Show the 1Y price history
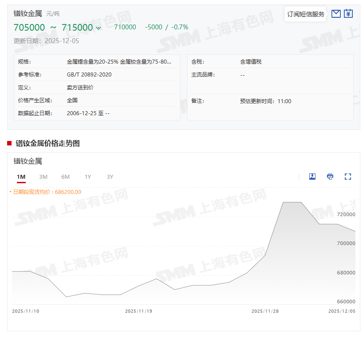Image resolution: width=363 pixels, height=338 pixels. pyautogui.click(x=88, y=177)
